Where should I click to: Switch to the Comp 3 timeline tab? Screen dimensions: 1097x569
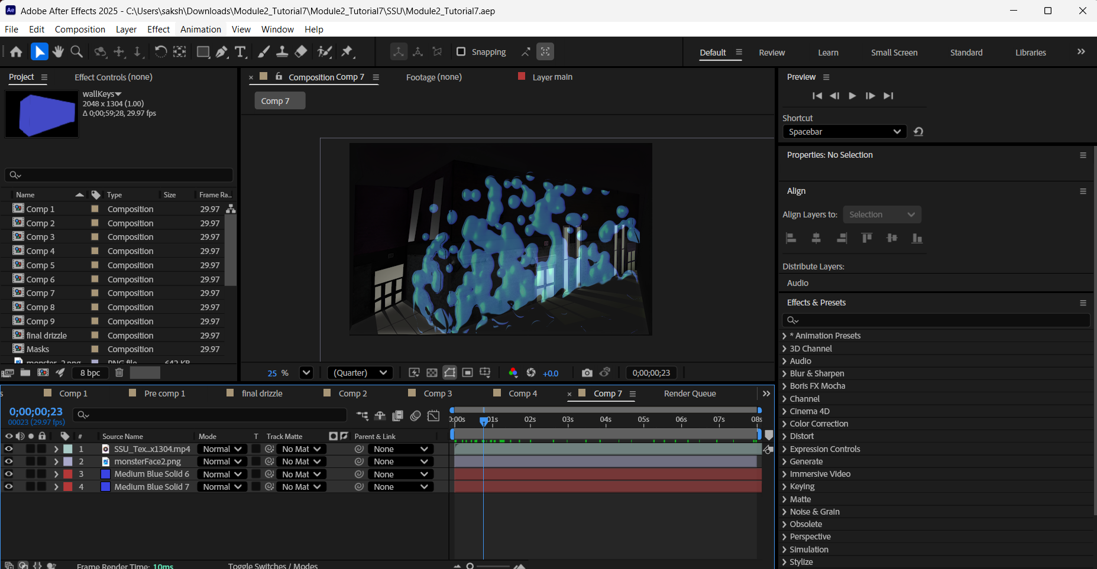pos(438,394)
